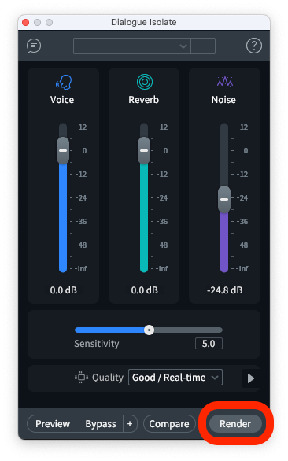Expand the right arrow panel toggle
Screen dimensions: 288x461
point(251,378)
